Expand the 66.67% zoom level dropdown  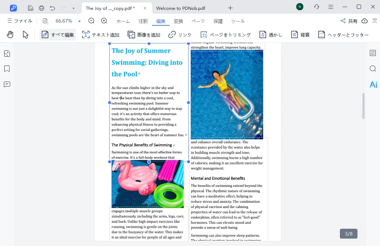[x=80, y=21]
